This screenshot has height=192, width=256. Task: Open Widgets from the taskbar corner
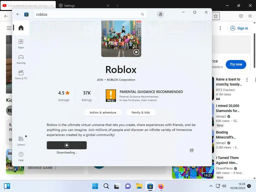coord(7,186)
